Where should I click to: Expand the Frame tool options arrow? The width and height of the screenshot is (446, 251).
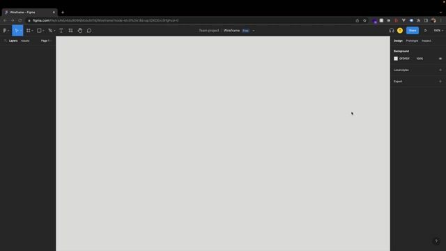coord(32,31)
